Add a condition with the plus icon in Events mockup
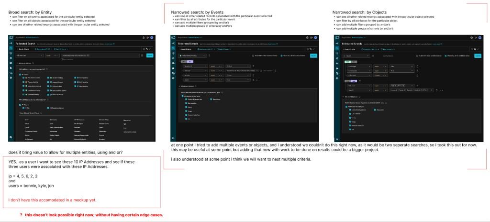 tap(257, 80)
